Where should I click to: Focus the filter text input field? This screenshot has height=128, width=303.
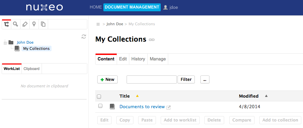(152, 80)
